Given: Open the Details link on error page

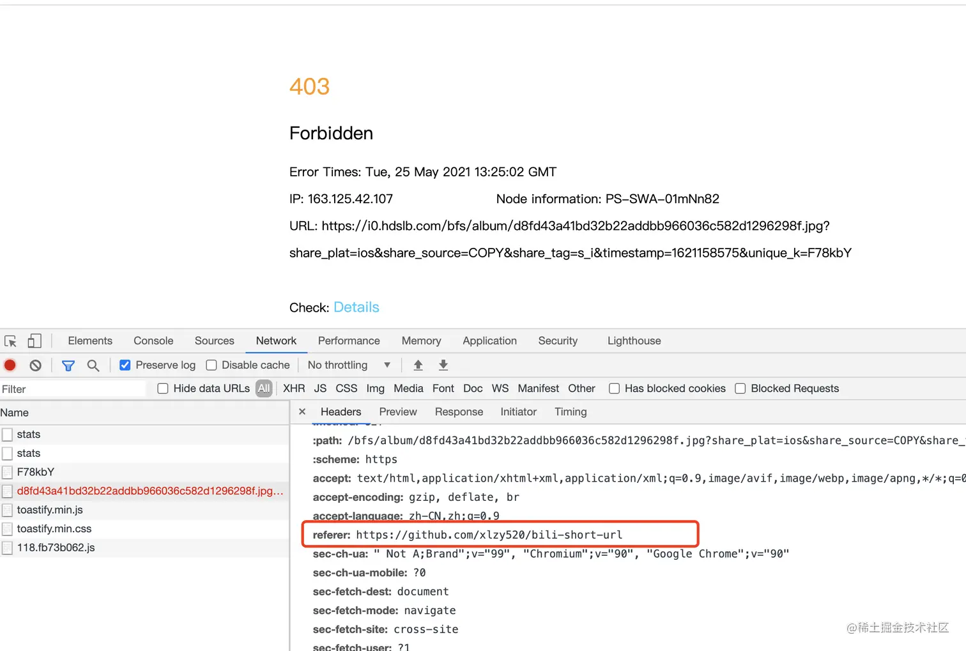Looking at the screenshot, I should coord(356,307).
